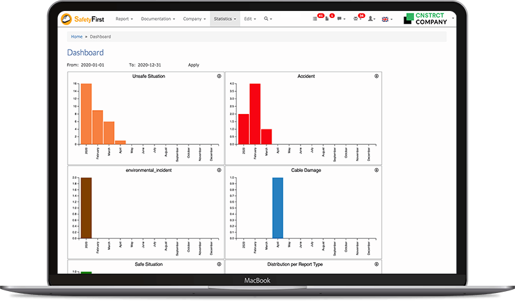Expand the arrow beside CNSTRCT COMPANY

(x=453, y=18)
